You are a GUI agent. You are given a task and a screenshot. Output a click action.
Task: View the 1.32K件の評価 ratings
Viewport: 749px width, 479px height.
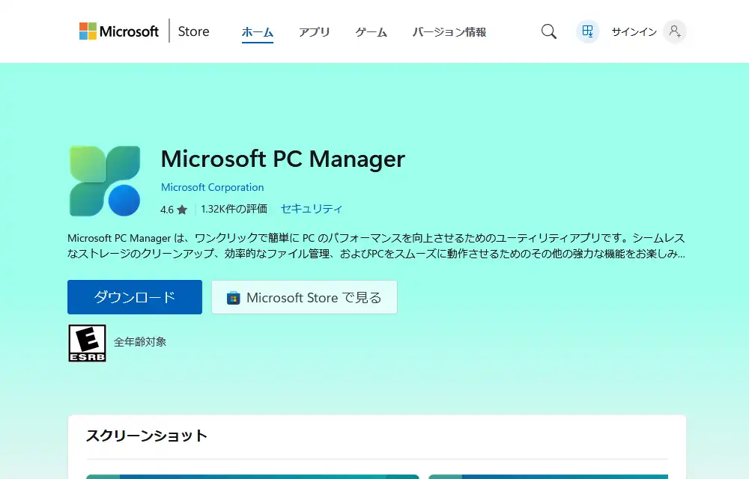[234, 210]
